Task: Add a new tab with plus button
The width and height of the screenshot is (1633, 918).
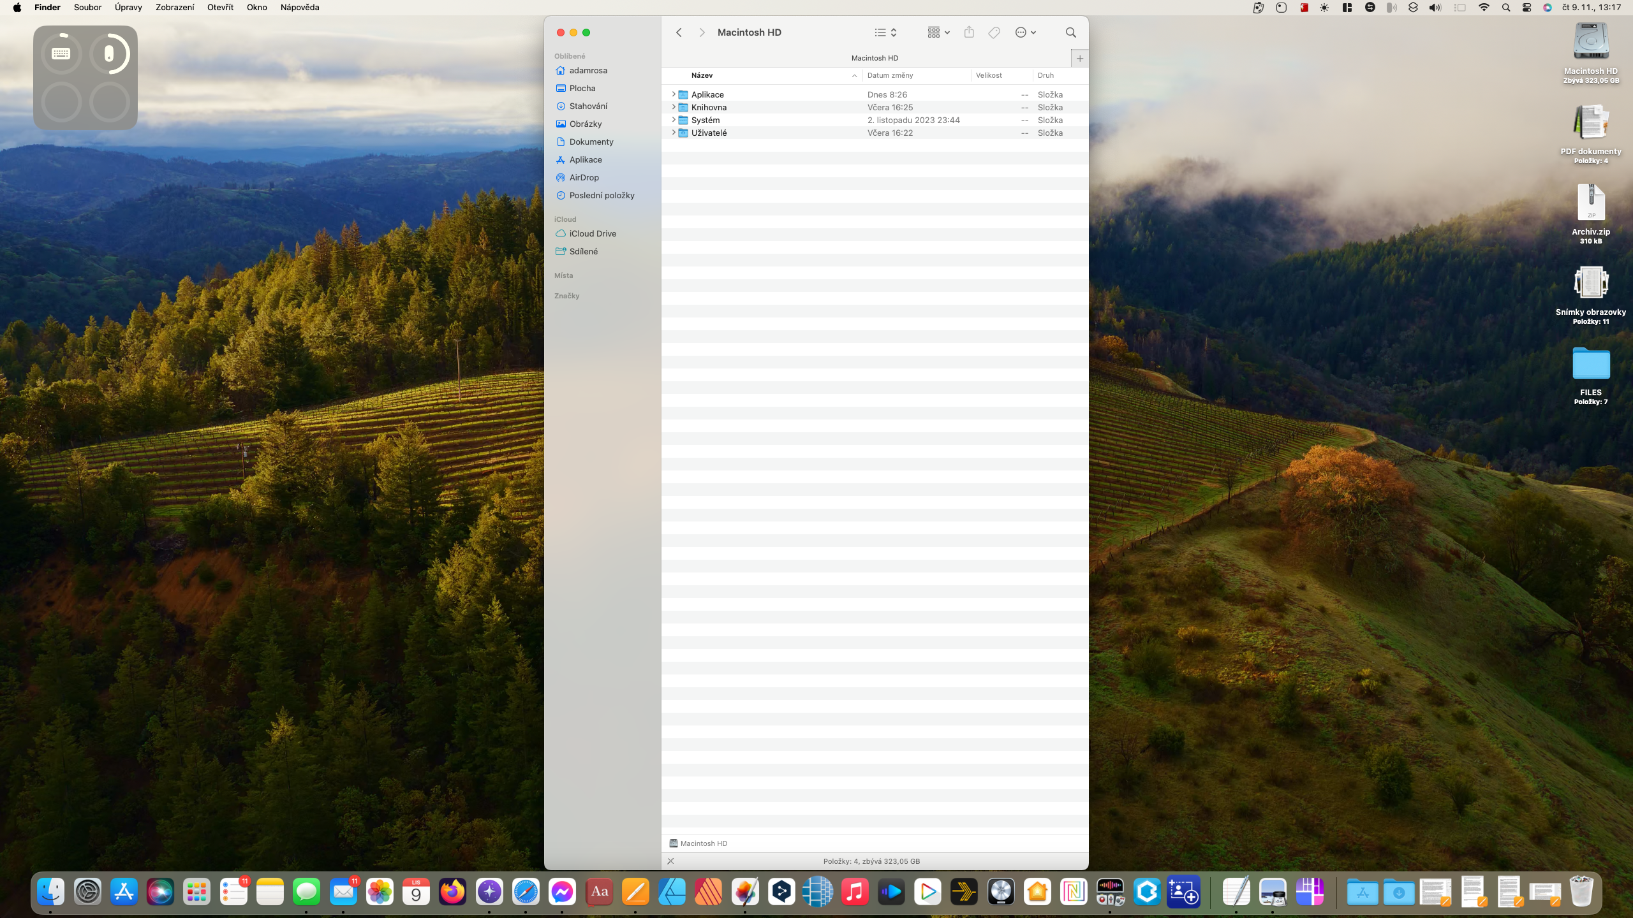Action: click(x=1079, y=58)
